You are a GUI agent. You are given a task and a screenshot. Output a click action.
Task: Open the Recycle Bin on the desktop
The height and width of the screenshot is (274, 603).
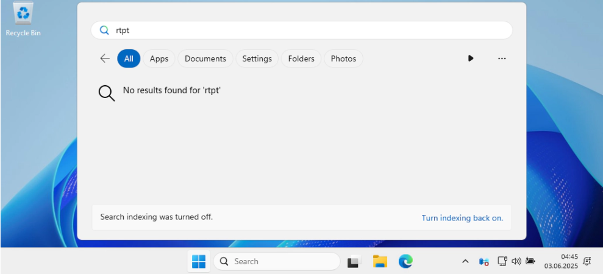coord(23,18)
